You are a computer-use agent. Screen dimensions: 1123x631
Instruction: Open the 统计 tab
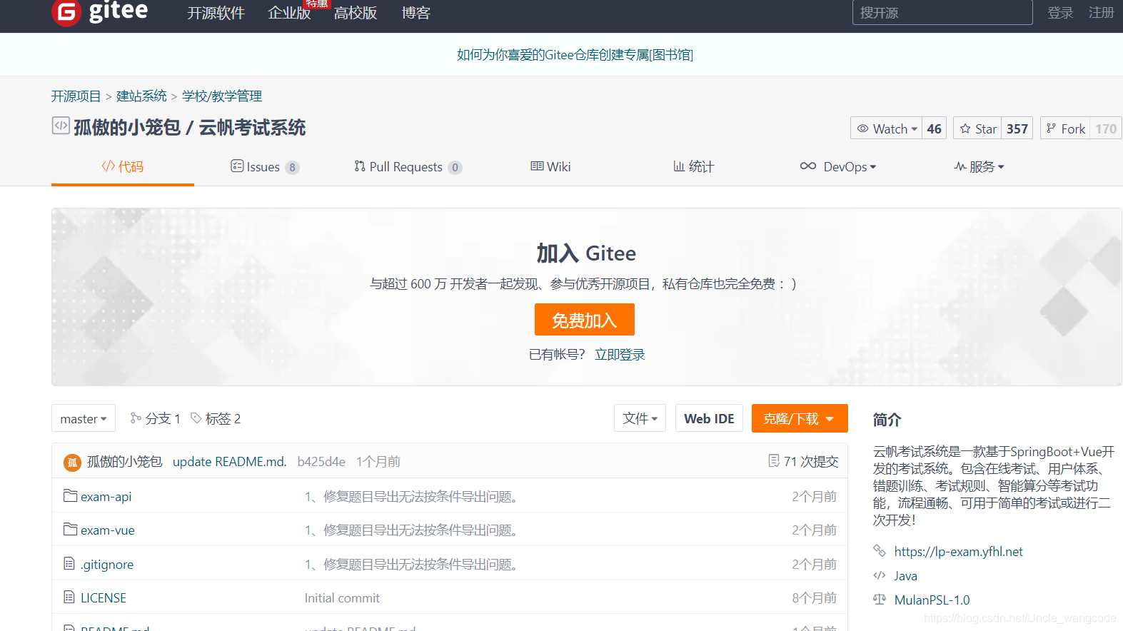693,166
